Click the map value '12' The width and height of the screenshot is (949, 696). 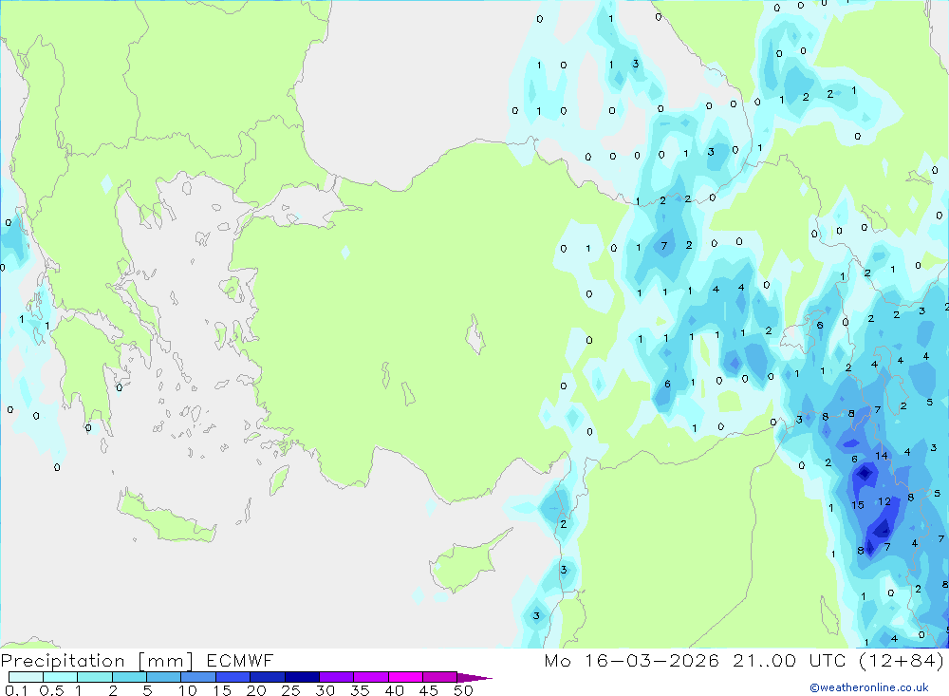[884, 501]
